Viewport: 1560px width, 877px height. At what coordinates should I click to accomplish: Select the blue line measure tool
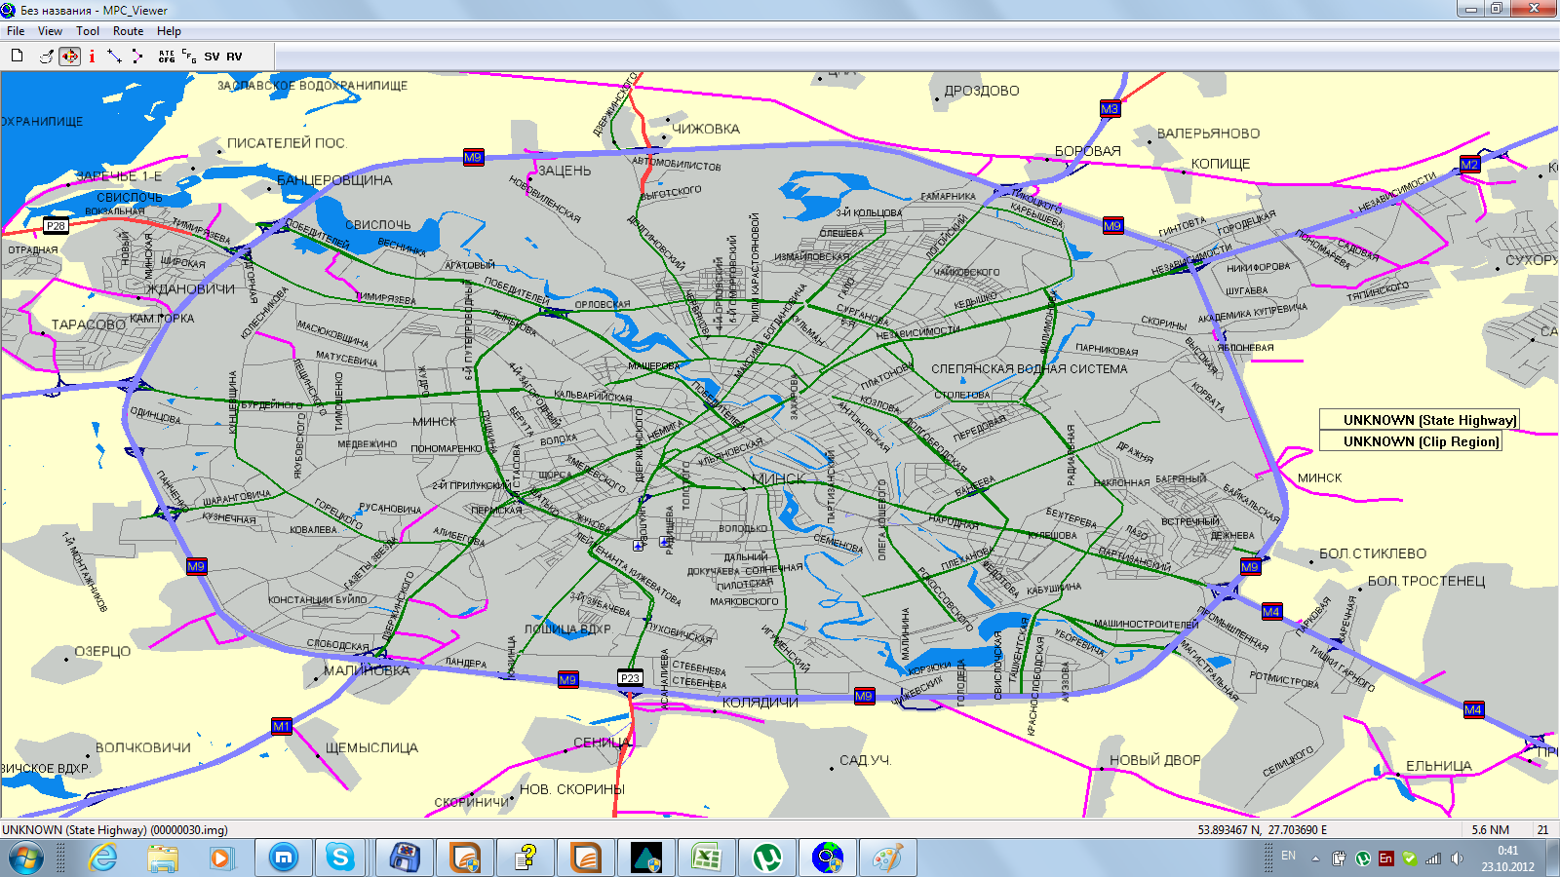point(114,57)
